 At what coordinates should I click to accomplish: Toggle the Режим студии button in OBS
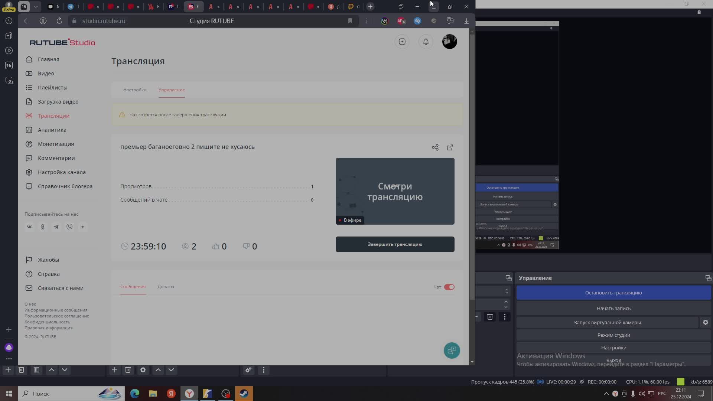pyautogui.click(x=613, y=335)
